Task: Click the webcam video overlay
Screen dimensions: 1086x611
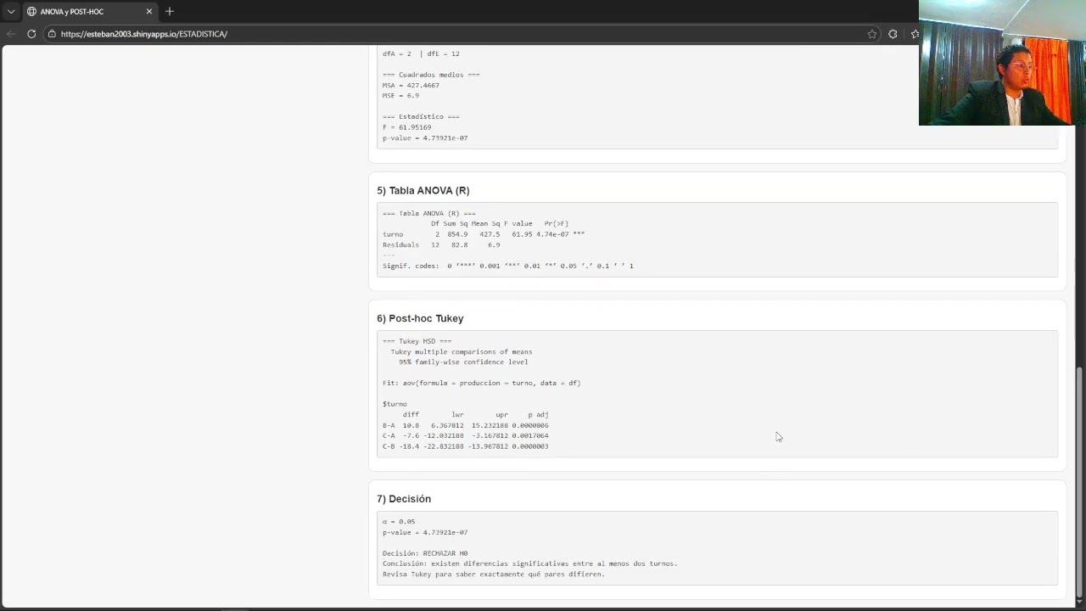Action: tap(1002, 63)
